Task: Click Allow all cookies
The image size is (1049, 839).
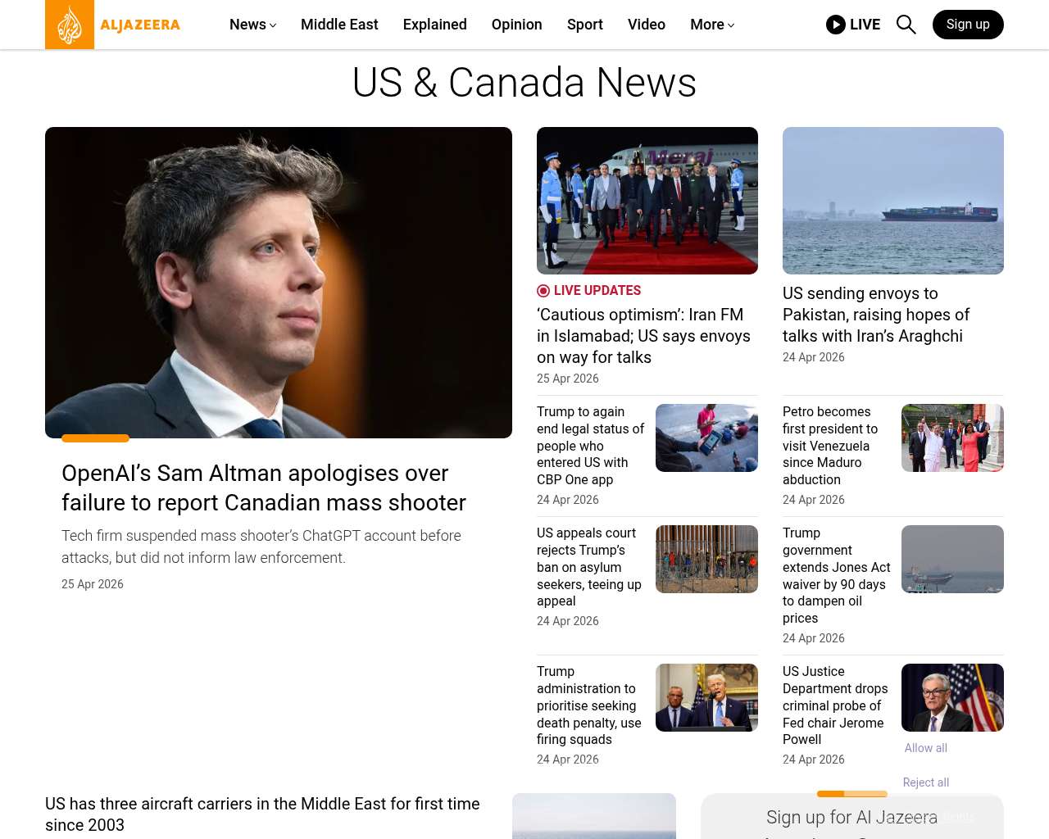Action: [925, 748]
